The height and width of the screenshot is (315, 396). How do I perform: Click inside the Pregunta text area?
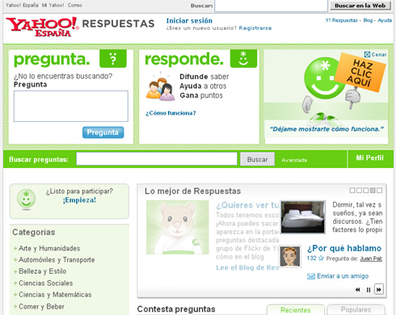click(x=71, y=106)
